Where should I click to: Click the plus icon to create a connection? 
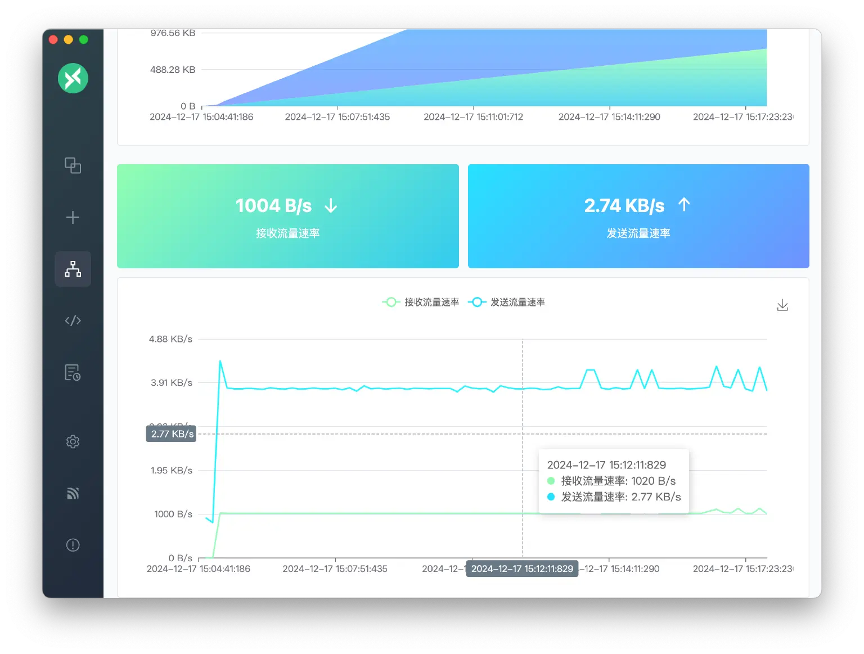point(73,218)
